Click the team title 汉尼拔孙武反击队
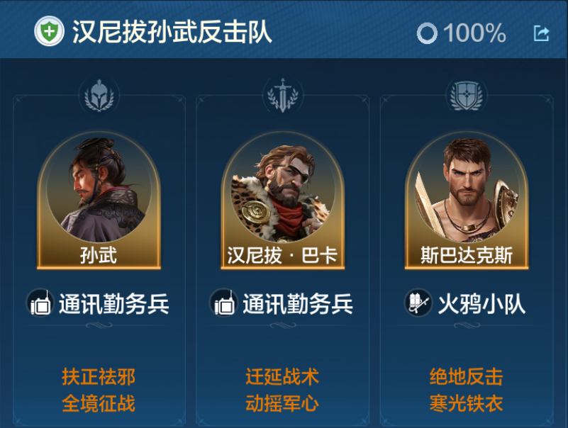The image size is (568, 428). 172,32
